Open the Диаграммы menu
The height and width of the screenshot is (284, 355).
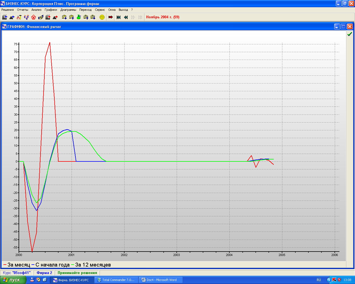click(68, 10)
